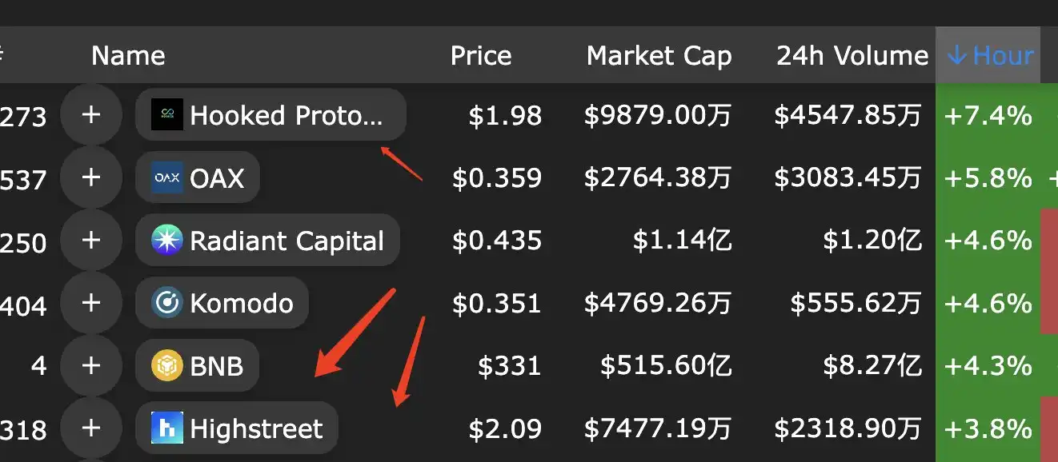
Task: Sort table by Name column header
Action: click(x=128, y=55)
